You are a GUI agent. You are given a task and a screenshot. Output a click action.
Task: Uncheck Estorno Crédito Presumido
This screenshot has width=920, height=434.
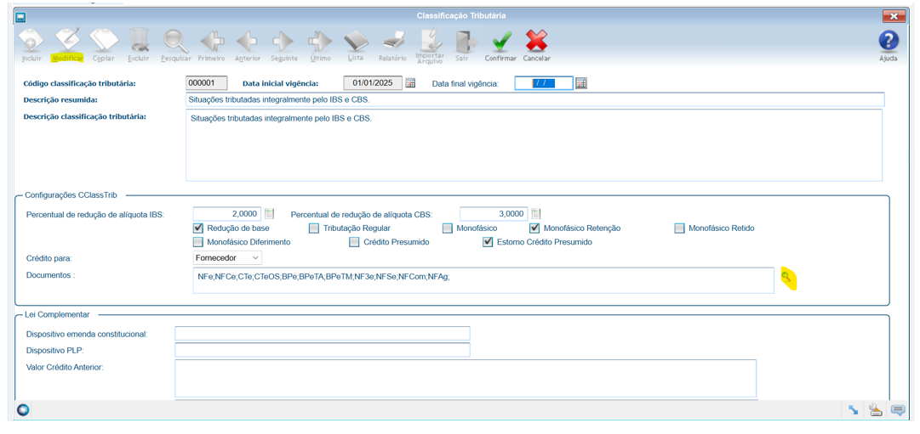[x=488, y=242]
